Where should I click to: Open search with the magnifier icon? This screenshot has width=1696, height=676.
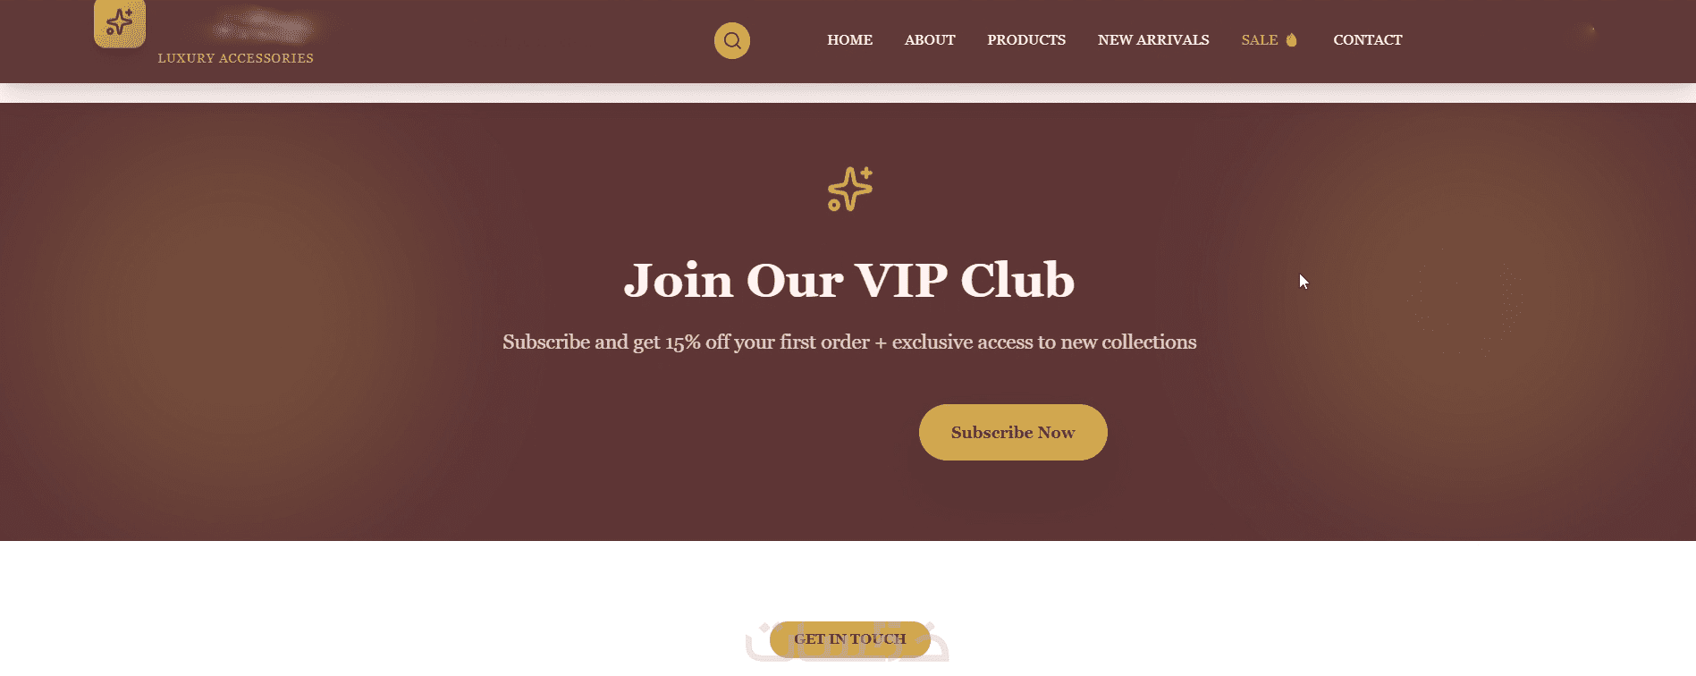coord(731,40)
